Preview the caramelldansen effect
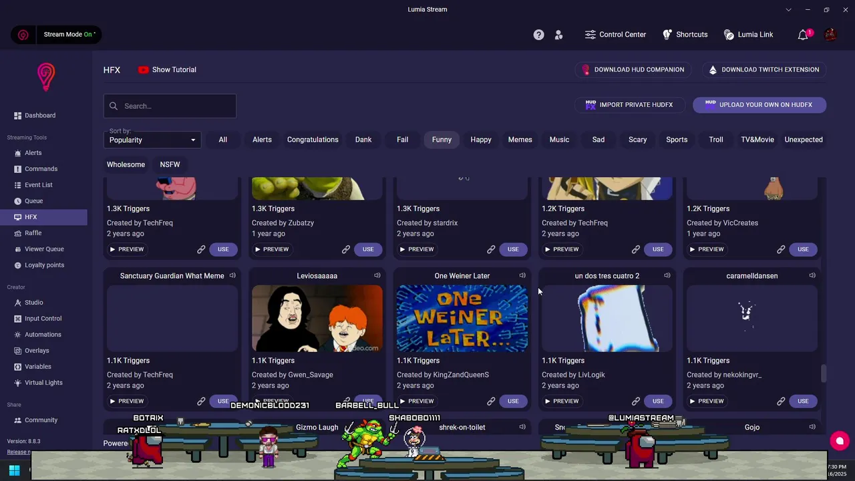 pyautogui.click(x=706, y=401)
